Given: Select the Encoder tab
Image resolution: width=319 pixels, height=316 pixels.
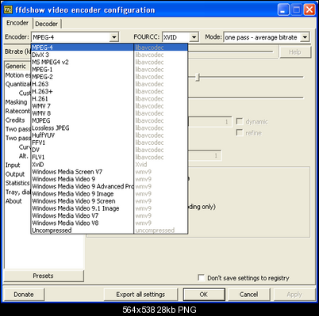Looking at the screenshot, I should tap(17, 23).
